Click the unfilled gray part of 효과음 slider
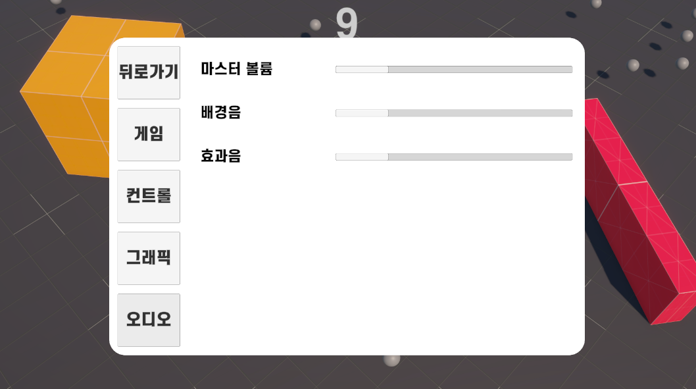The height and width of the screenshot is (389, 696). pos(480,157)
